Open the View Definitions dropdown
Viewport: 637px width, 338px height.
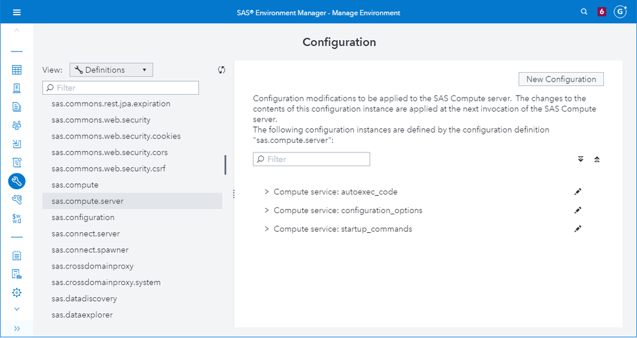(x=111, y=70)
